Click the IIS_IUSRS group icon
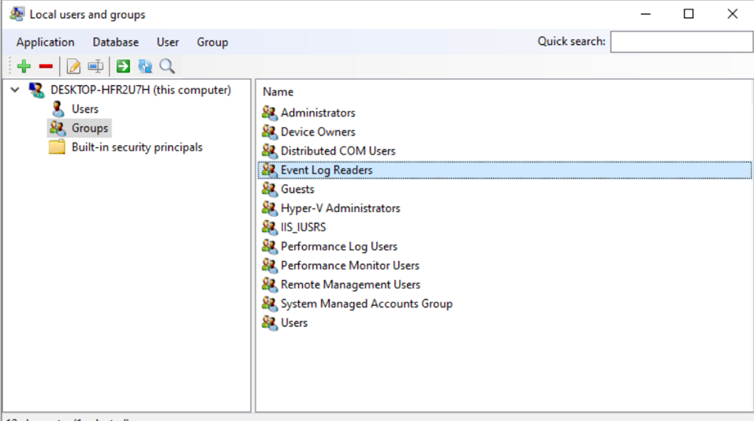The image size is (754, 421). coord(269,227)
